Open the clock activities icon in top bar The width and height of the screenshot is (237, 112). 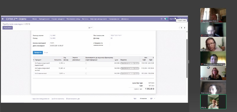(161, 19)
